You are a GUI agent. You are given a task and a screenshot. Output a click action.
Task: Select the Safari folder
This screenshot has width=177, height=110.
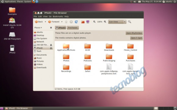pos(88,68)
